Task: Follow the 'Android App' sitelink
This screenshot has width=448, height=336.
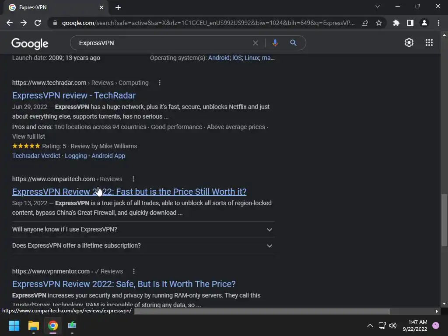Action: 108,156
